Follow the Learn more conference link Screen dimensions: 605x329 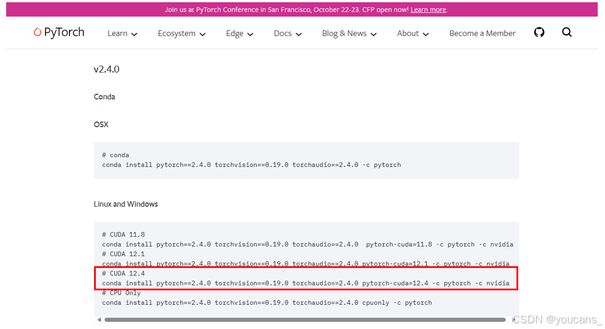pos(428,10)
